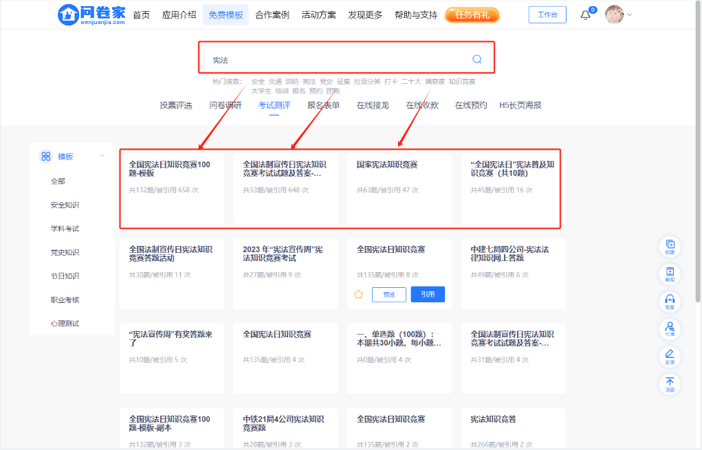Open template 国家宪法知识竞赛
Screen dimensions: 702x450
(399, 188)
